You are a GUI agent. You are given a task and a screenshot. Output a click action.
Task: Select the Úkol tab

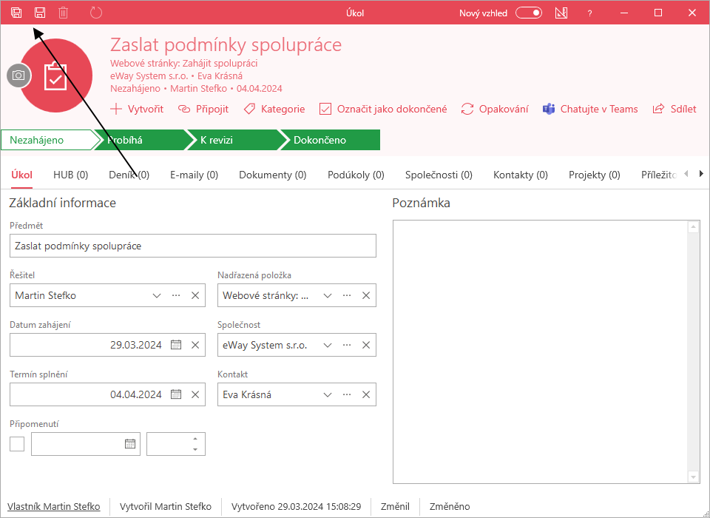(21, 175)
